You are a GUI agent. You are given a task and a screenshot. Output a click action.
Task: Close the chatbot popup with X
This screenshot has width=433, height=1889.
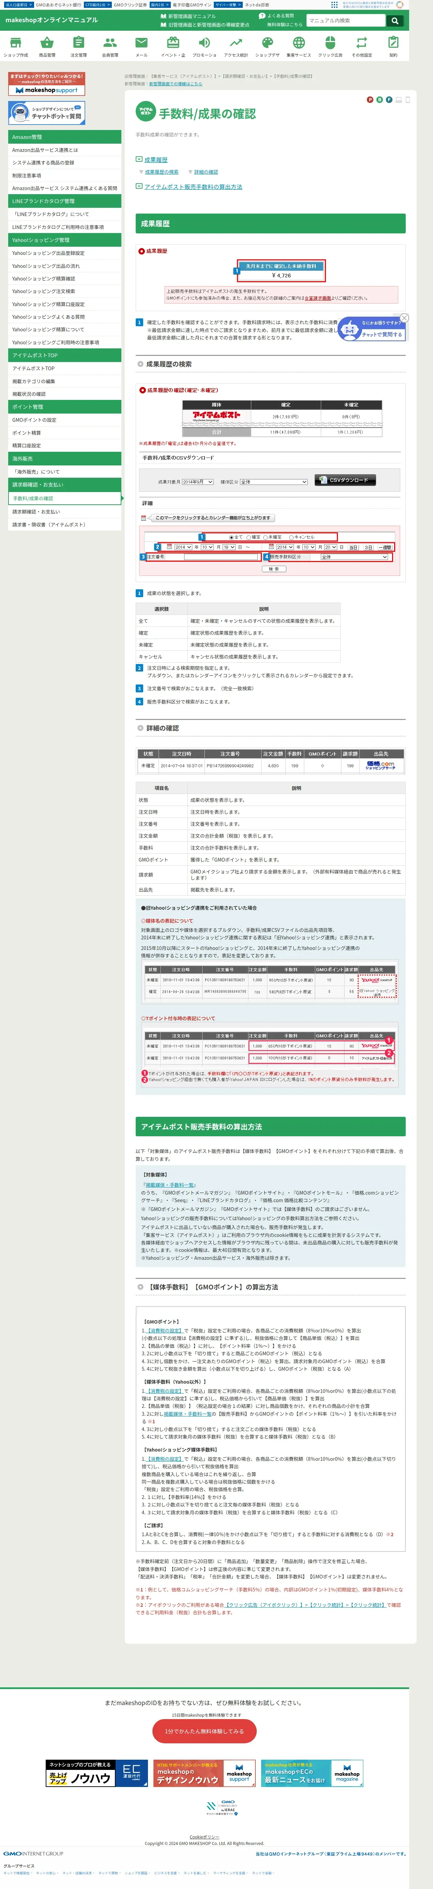pos(404,318)
